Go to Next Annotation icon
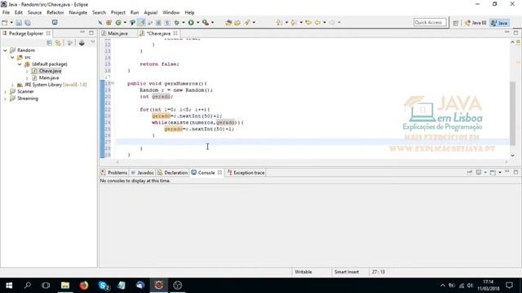The image size is (522, 293). coord(279,23)
